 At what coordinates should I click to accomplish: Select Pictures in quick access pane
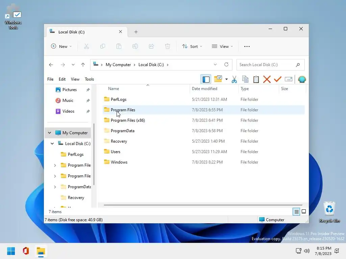(x=70, y=90)
